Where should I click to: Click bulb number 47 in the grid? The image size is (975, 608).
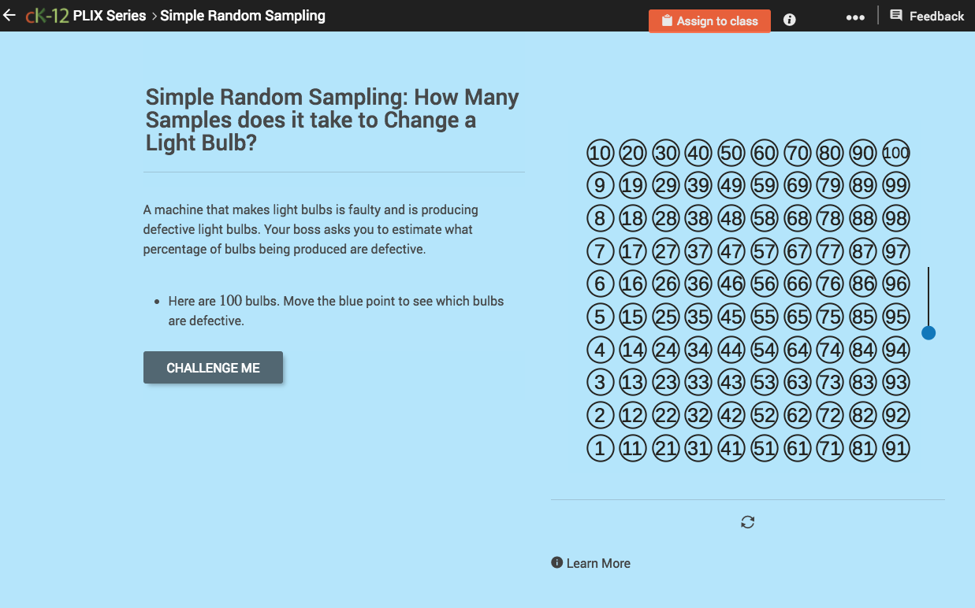pos(731,251)
